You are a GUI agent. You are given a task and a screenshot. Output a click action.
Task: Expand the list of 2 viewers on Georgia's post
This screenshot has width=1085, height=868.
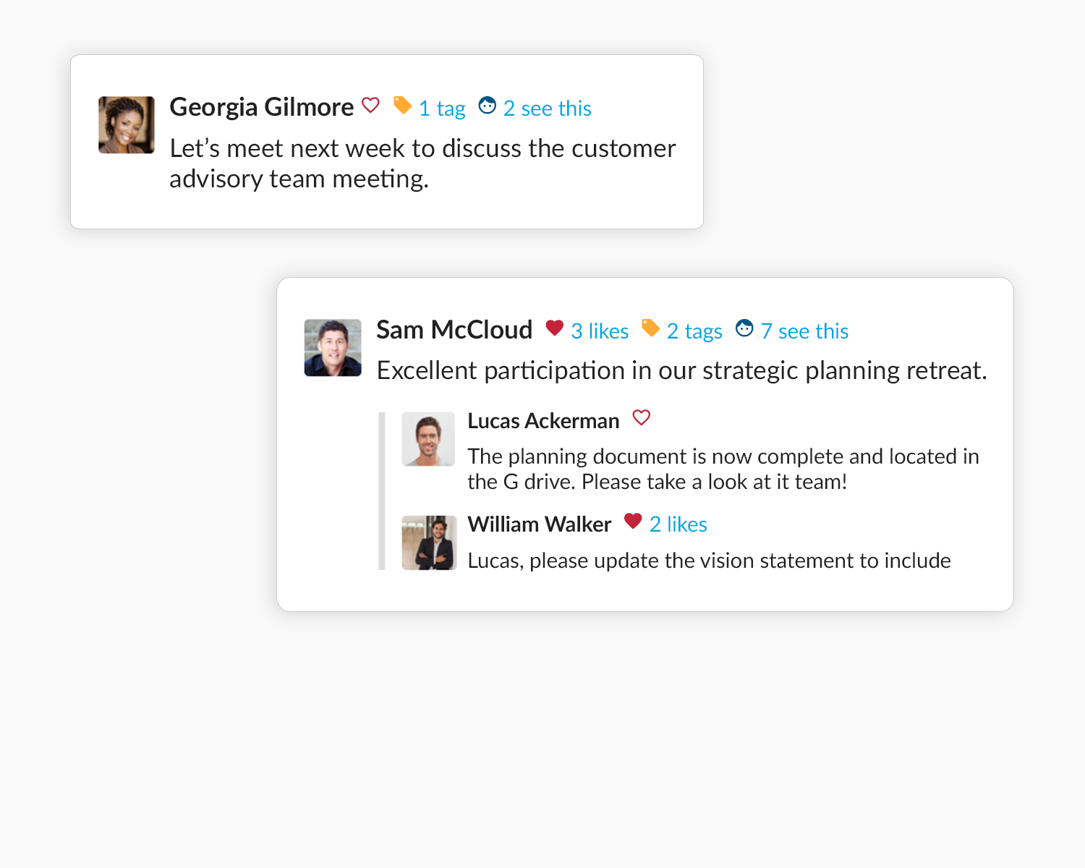[548, 108]
